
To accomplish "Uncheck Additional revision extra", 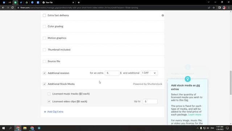I will (44, 73).
